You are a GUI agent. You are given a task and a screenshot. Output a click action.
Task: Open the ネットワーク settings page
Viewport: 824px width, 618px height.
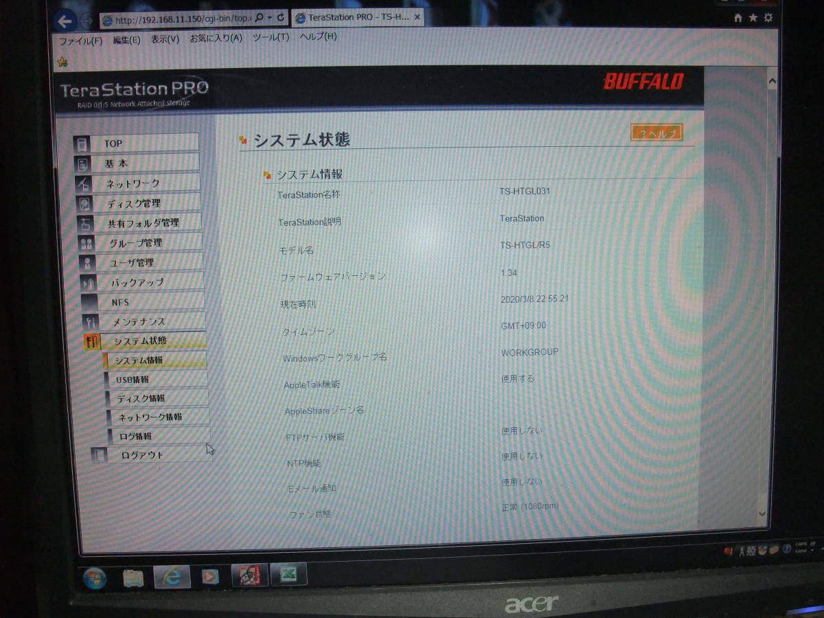[x=146, y=183]
